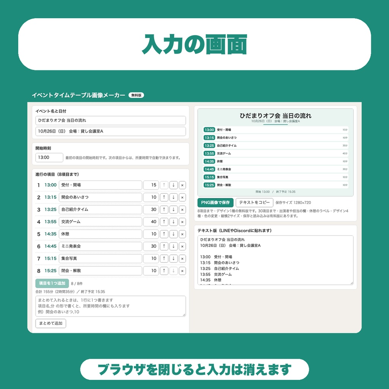Click イベントタイムテーブル画像メーカー title

tap(78, 95)
